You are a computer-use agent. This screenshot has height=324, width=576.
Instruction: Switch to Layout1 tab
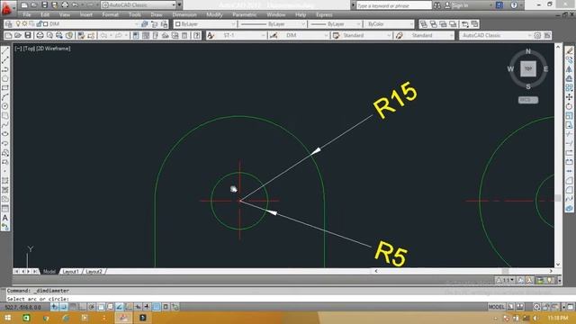tap(70, 272)
